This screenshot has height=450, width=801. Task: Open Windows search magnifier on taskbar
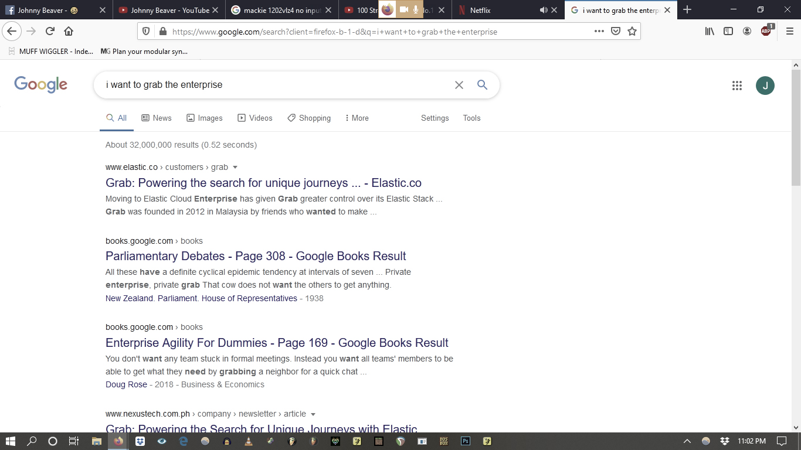tap(32, 441)
